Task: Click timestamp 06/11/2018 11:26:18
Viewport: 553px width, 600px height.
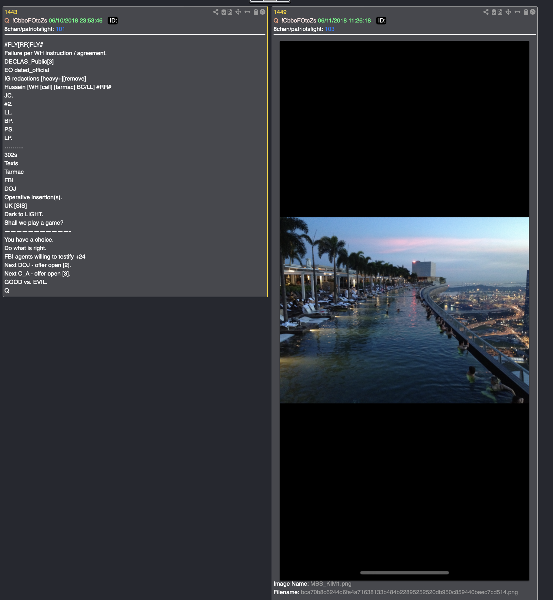Action: coord(344,21)
